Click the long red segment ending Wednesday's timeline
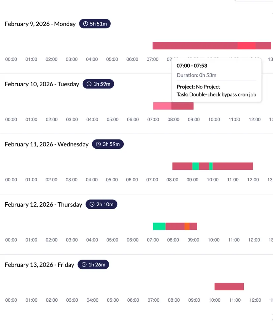 click(x=233, y=166)
